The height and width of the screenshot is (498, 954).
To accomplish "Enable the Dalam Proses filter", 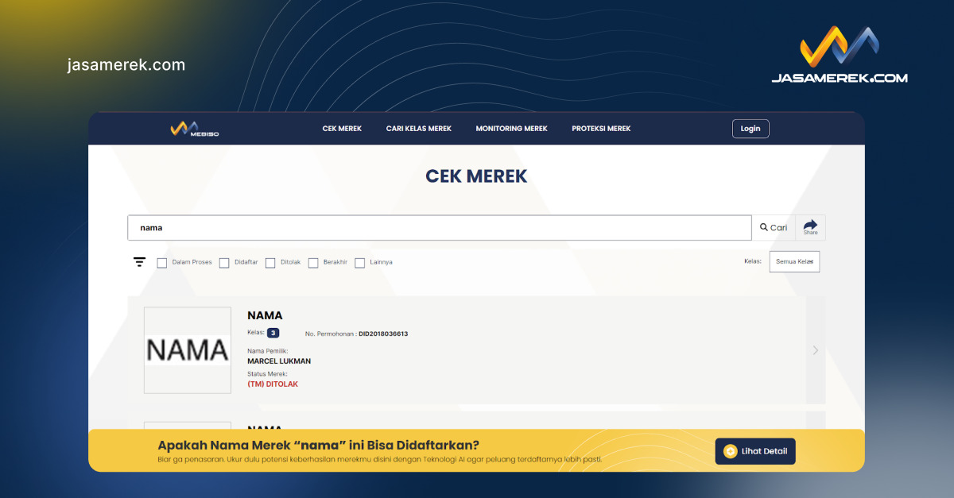I will 162,262.
